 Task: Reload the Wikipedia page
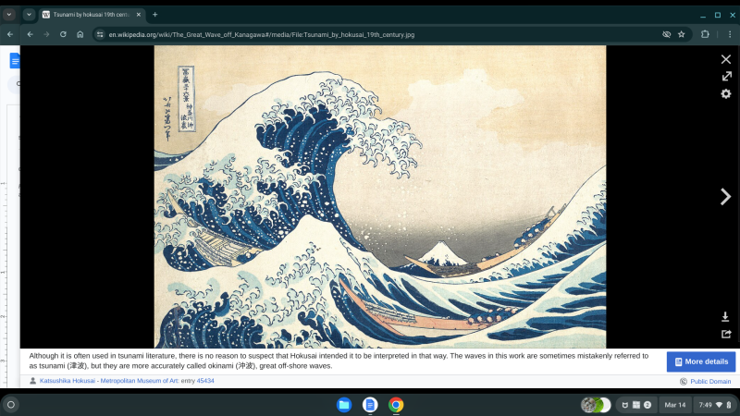[x=63, y=34]
